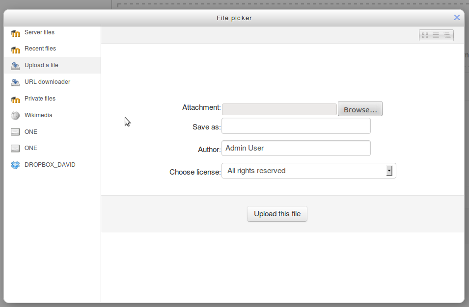The image size is (469, 307).
Task: Switch to icon grid view
Action: coord(425,35)
